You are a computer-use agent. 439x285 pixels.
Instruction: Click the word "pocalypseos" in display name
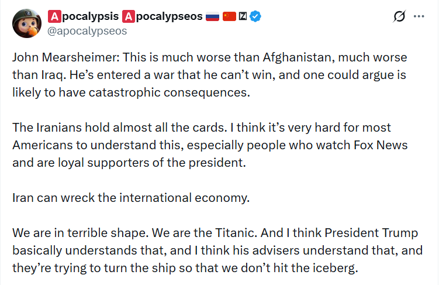tap(168, 17)
